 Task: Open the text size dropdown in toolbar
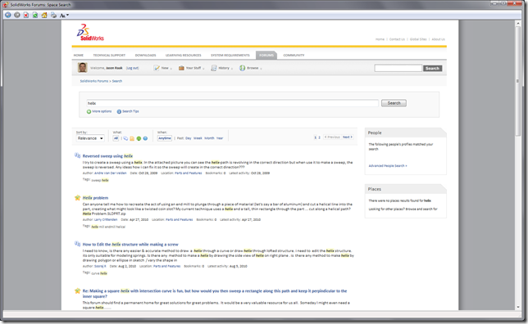pos(64,15)
